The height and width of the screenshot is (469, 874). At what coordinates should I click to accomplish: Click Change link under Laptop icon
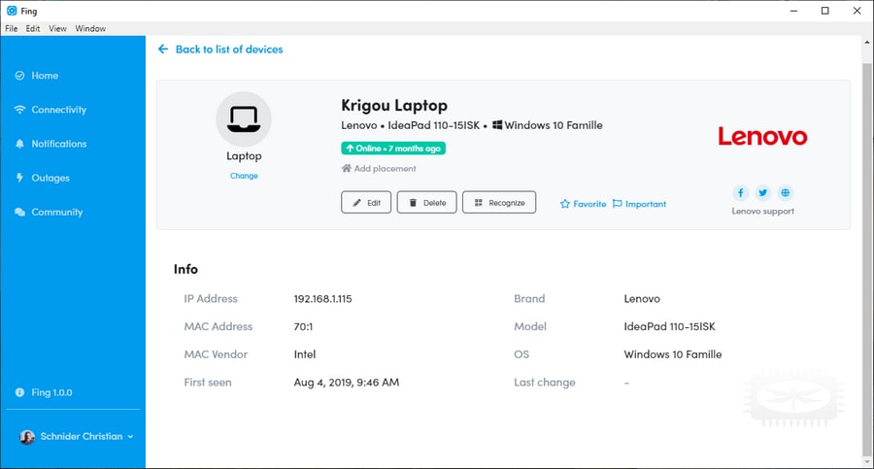pos(244,176)
